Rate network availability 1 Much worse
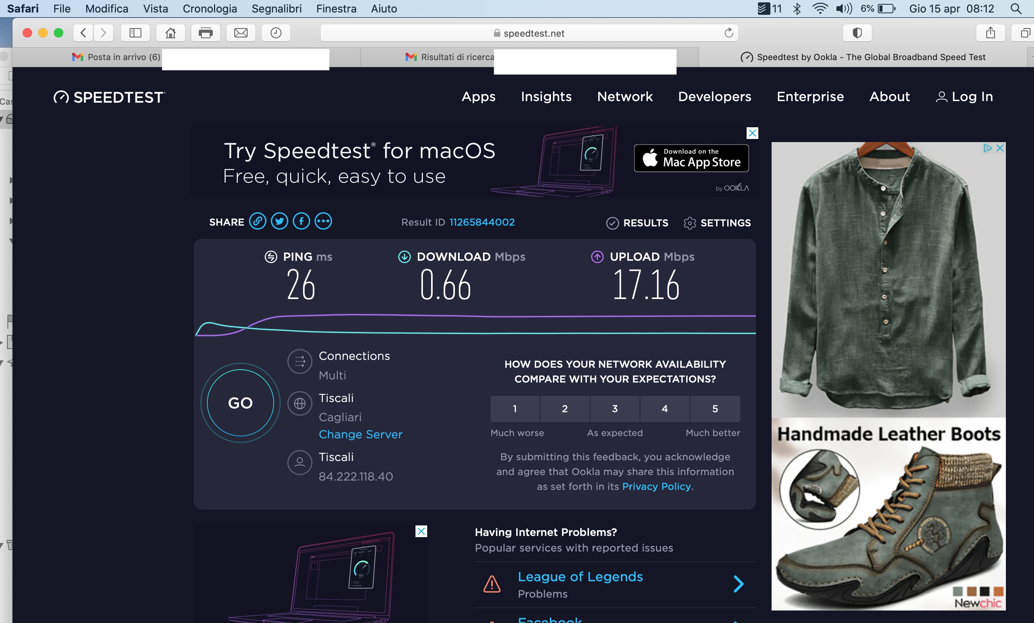The image size is (1034, 623). click(x=515, y=409)
